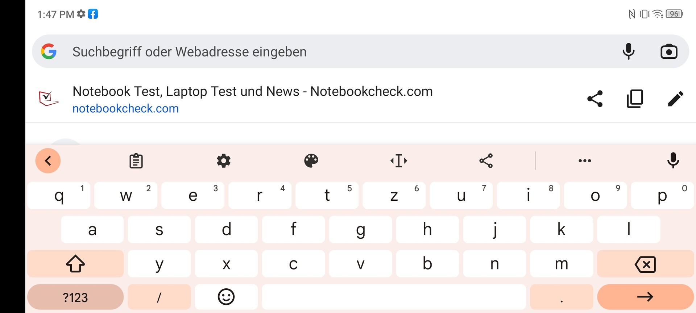The image size is (696, 313).
Task: Switch to ?123 symbols layout
Action: click(x=75, y=297)
